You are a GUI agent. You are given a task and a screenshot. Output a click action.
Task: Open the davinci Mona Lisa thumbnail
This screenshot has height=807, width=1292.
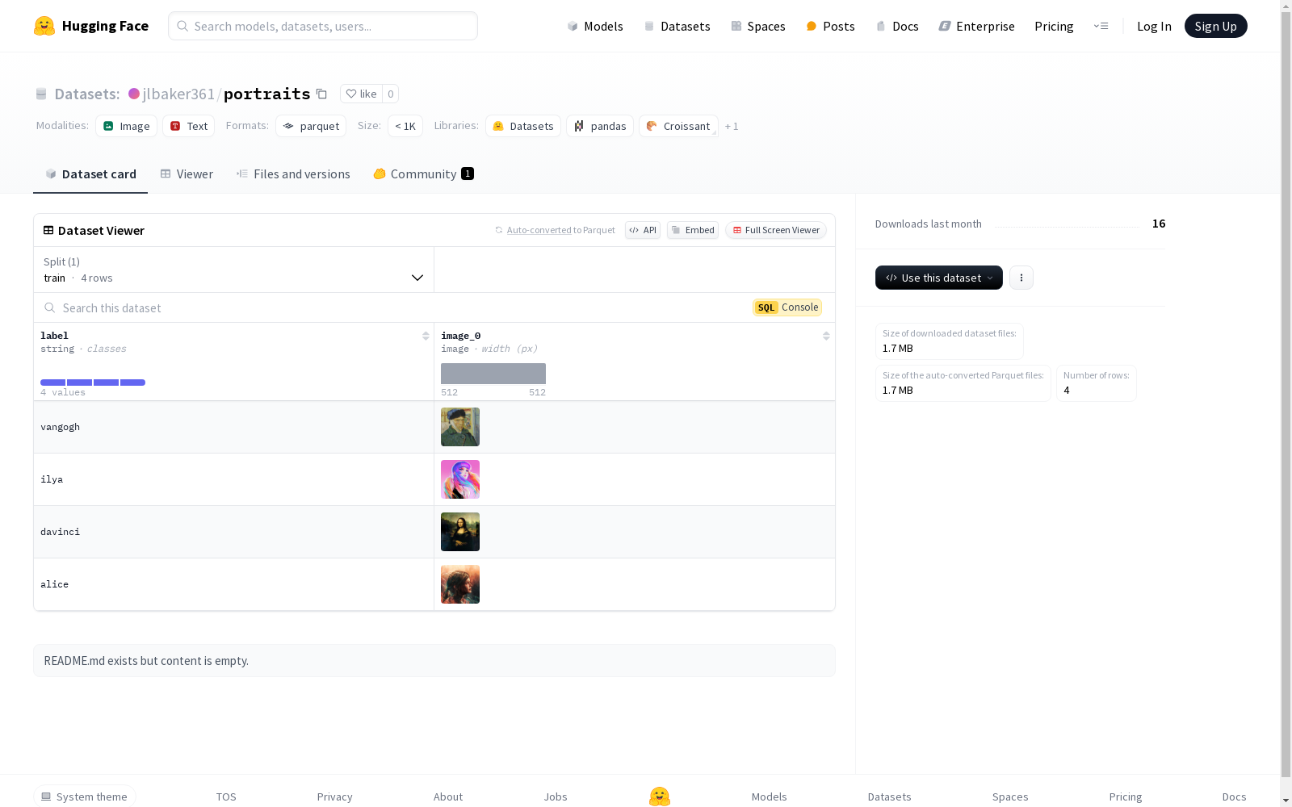click(460, 532)
